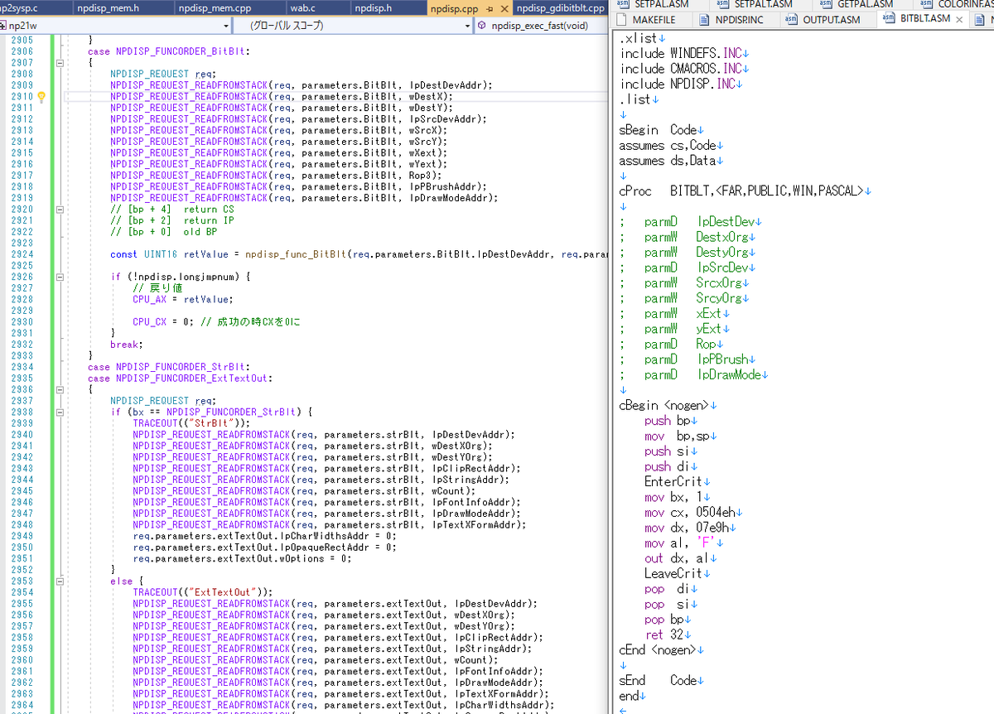Click the 'case NPDISP_FUNCORDER_ExtTextOut:' line
Screen dimensions: 994x714
(x=180, y=378)
